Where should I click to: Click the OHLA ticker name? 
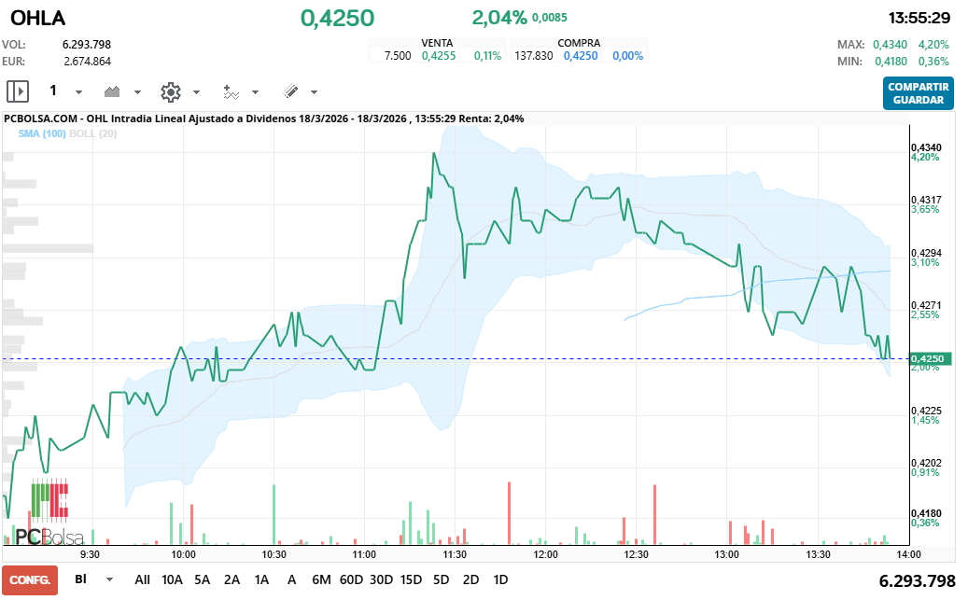pos(39,18)
